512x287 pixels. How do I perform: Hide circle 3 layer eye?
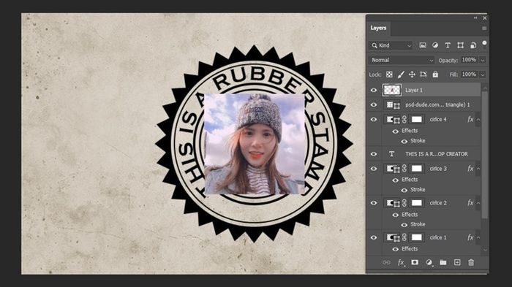coord(374,169)
